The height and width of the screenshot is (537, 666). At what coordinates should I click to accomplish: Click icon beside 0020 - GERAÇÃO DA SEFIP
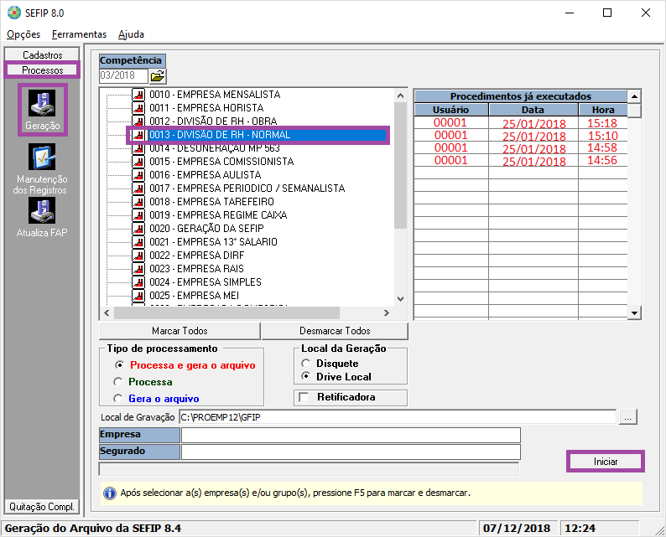138,229
